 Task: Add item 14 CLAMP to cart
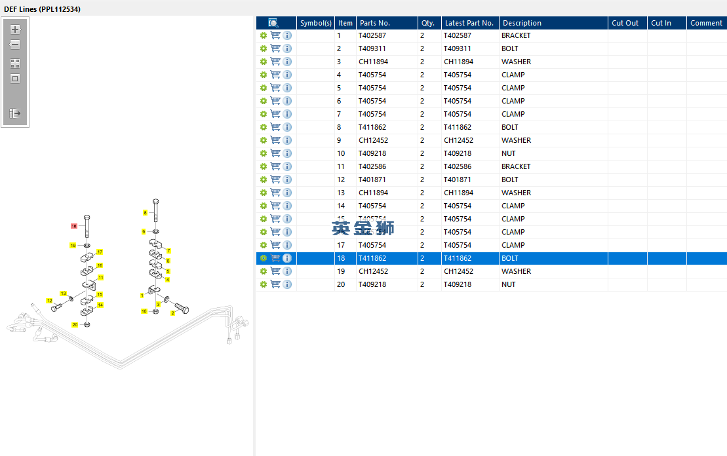(275, 206)
